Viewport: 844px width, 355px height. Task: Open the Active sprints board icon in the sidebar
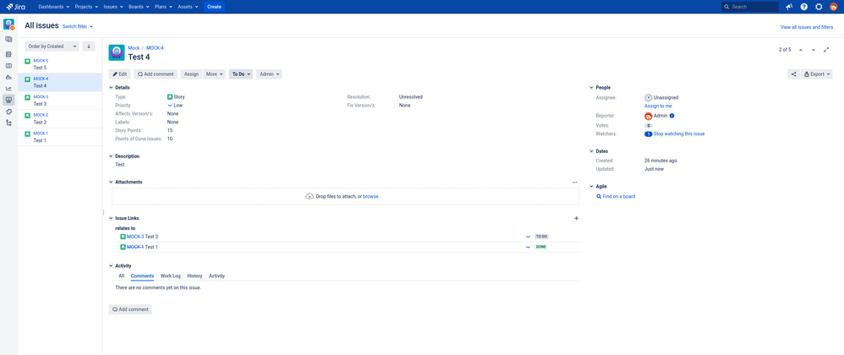(8, 66)
